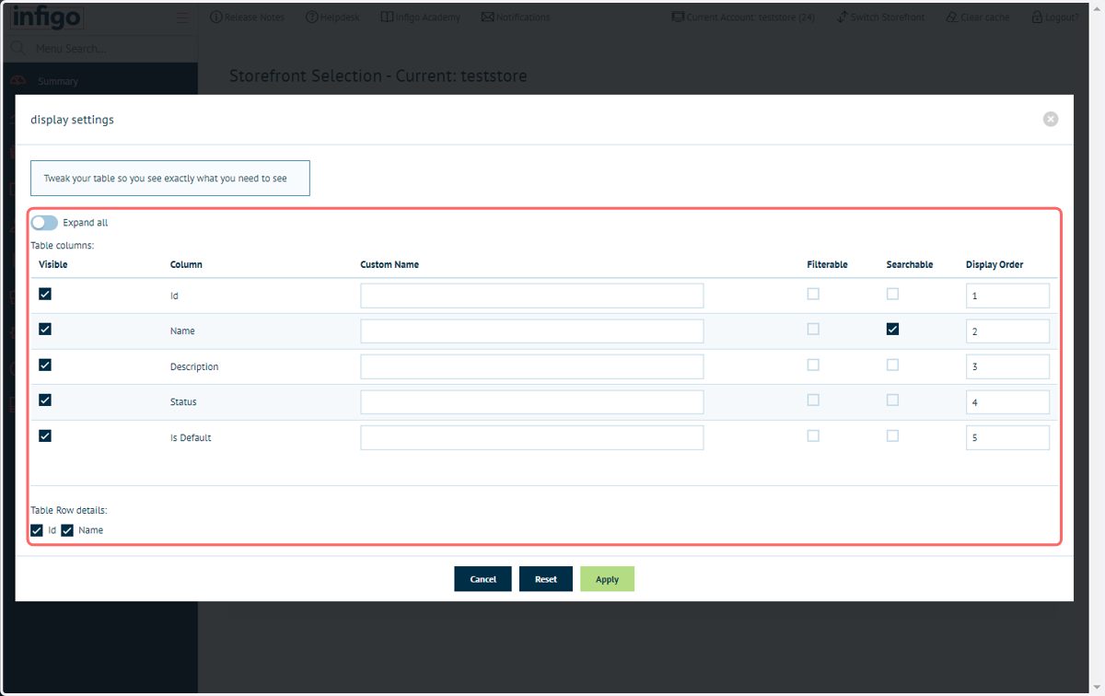Screen dimensions: 1105x696
Task: Click the Cancel button
Action: pyautogui.click(x=483, y=579)
